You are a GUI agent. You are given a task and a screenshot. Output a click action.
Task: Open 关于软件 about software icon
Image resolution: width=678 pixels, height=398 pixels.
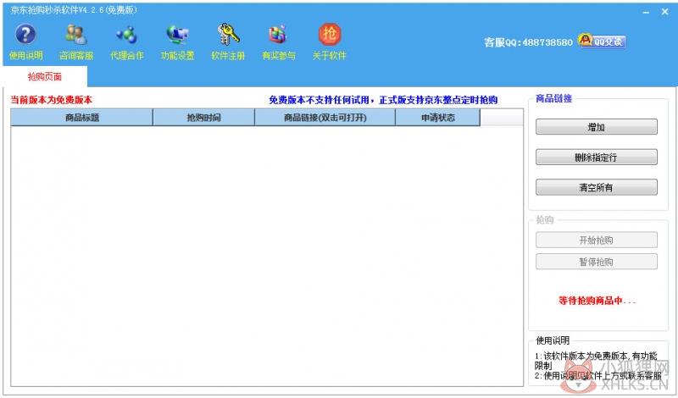(329, 41)
